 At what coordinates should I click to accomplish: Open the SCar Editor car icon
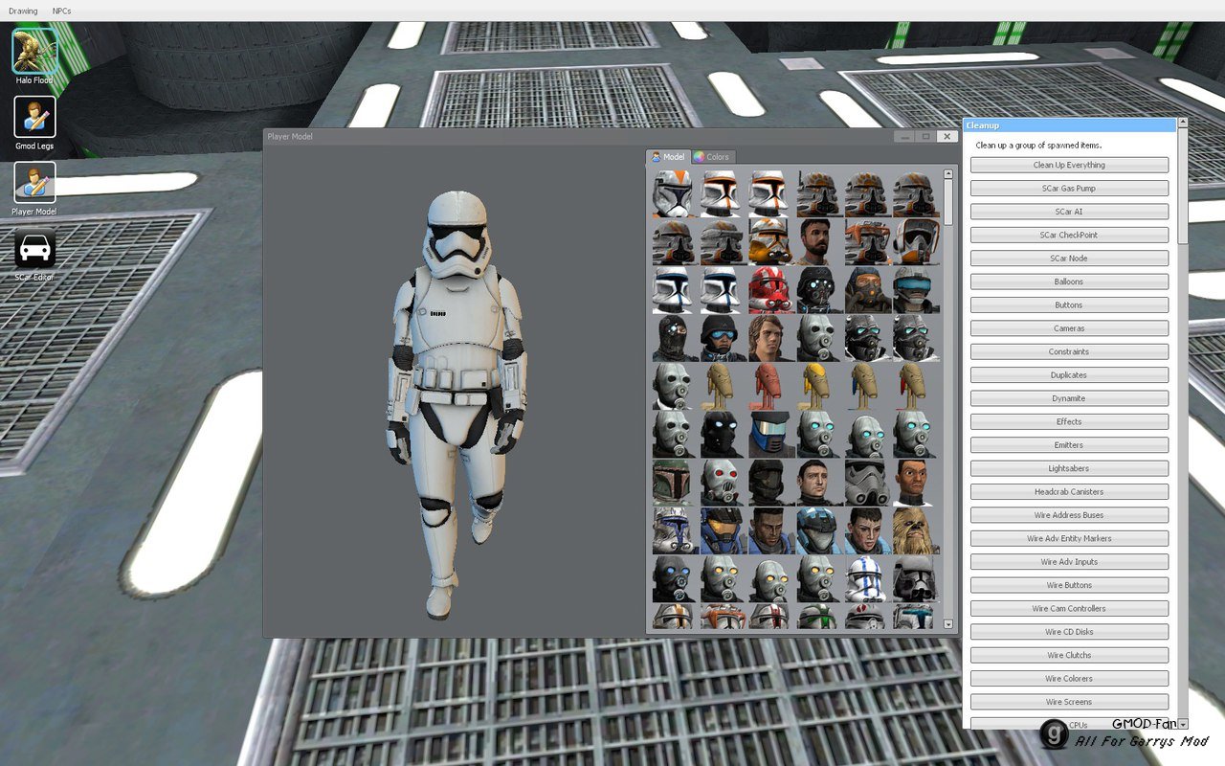[34, 253]
